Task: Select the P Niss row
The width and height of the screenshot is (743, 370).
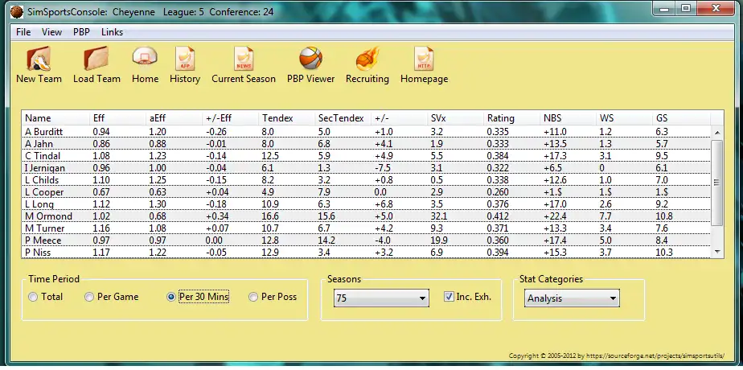Action: (367, 253)
